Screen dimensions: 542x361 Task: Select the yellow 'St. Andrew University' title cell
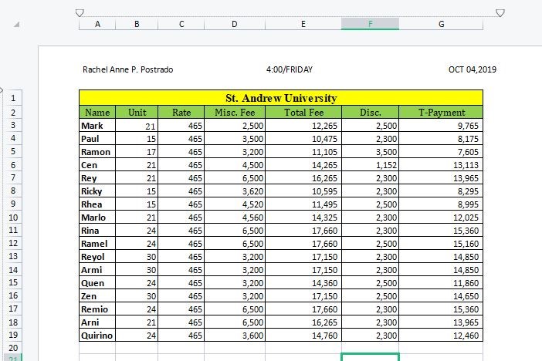[280, 98]
